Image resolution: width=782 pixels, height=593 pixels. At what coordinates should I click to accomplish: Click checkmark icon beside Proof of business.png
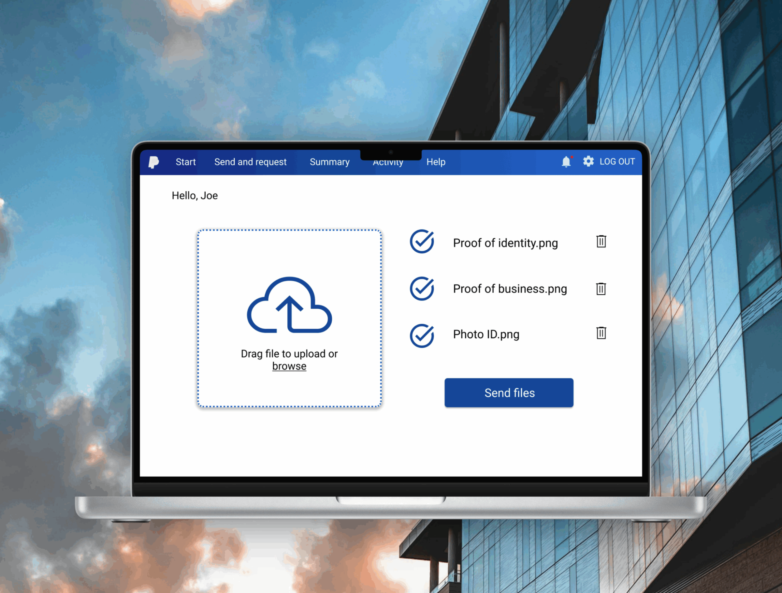coord(422,289)
